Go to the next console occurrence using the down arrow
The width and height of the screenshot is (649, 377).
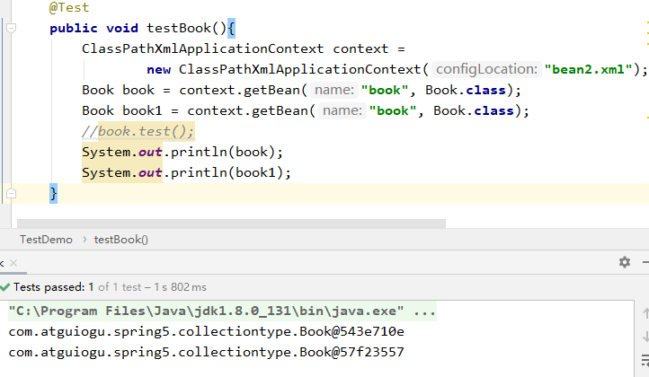pyautogui.click(x=645, y=337)
